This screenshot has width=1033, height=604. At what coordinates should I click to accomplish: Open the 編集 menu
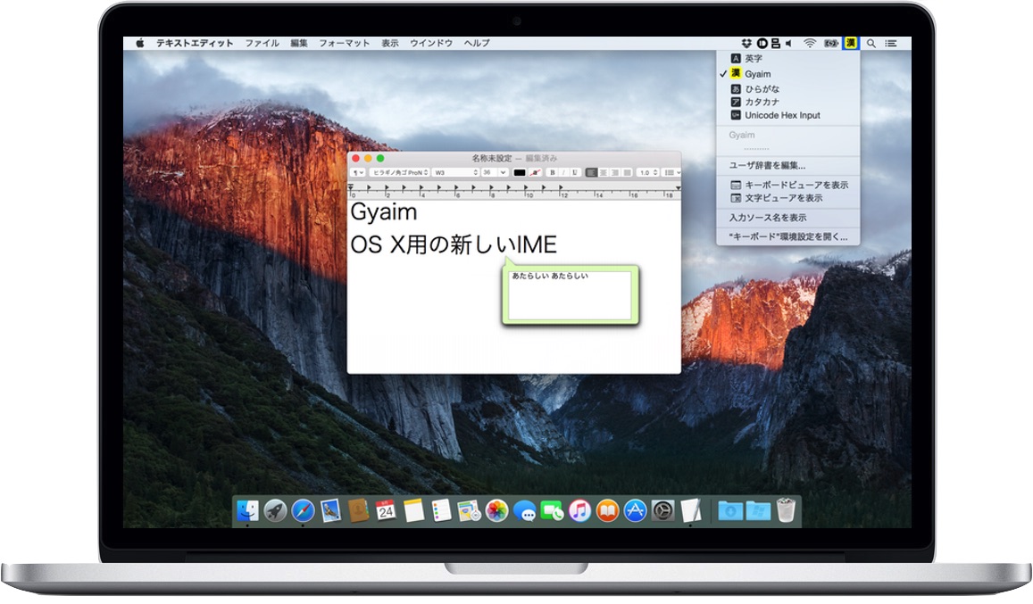coord(299,43)
